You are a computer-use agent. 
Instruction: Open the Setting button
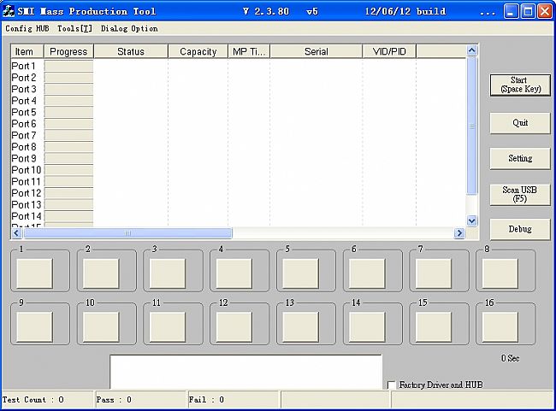(x=519, y=158)
